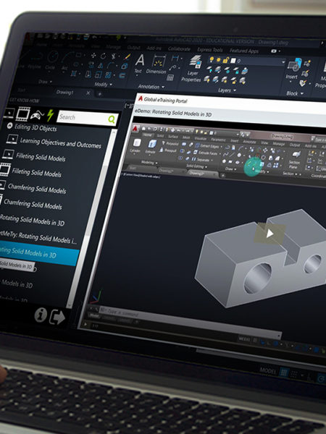Click the Cylinder icon in the eDemo video
This screenshot has width=326, height=434.
[x=137, y=142]
